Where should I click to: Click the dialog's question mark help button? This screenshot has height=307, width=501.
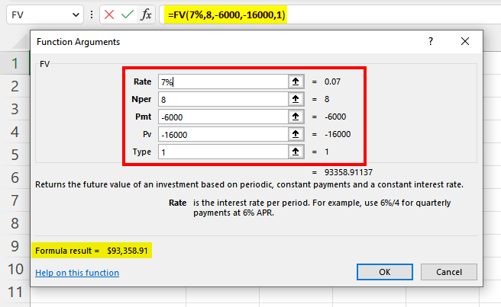tap(431, 42)
